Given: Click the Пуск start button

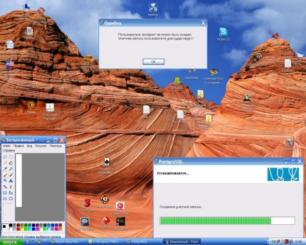Looking at the screenshot, I should tap(11, 242).
